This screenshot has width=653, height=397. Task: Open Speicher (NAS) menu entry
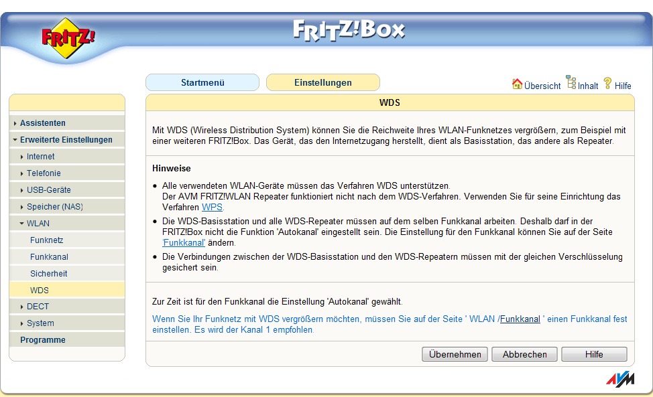[x=54, y=206]
